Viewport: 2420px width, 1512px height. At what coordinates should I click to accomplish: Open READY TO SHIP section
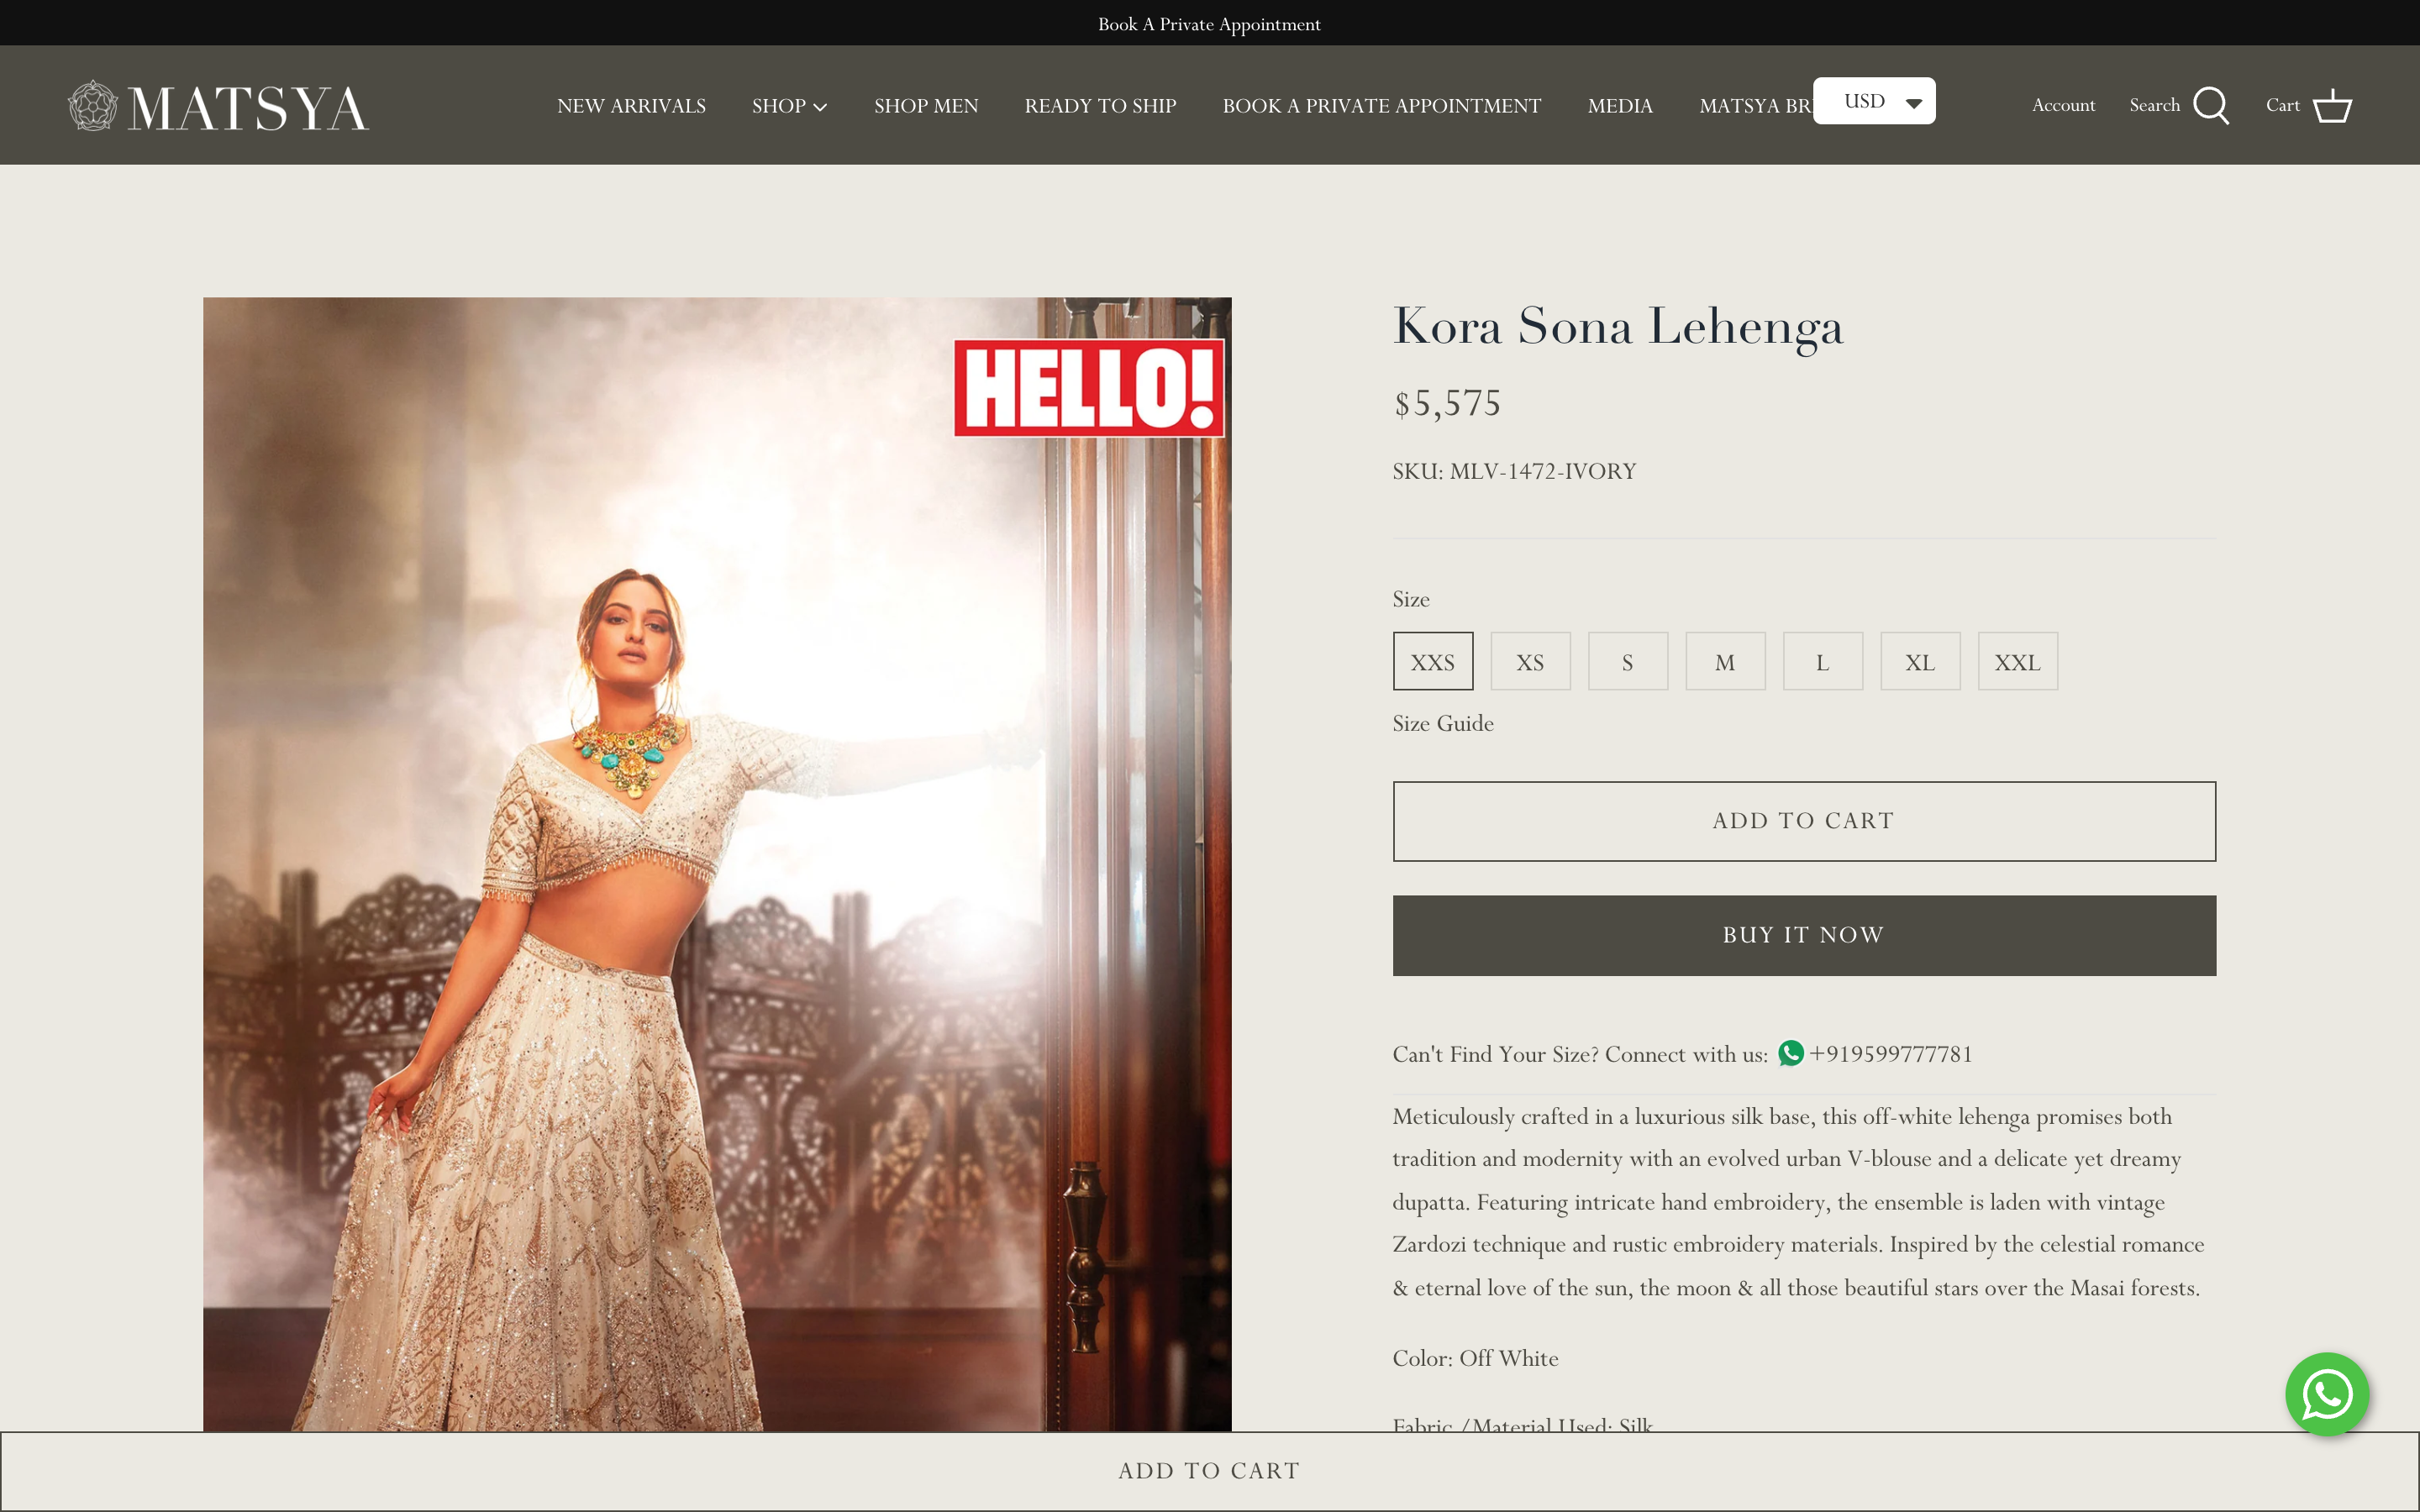1100,105
